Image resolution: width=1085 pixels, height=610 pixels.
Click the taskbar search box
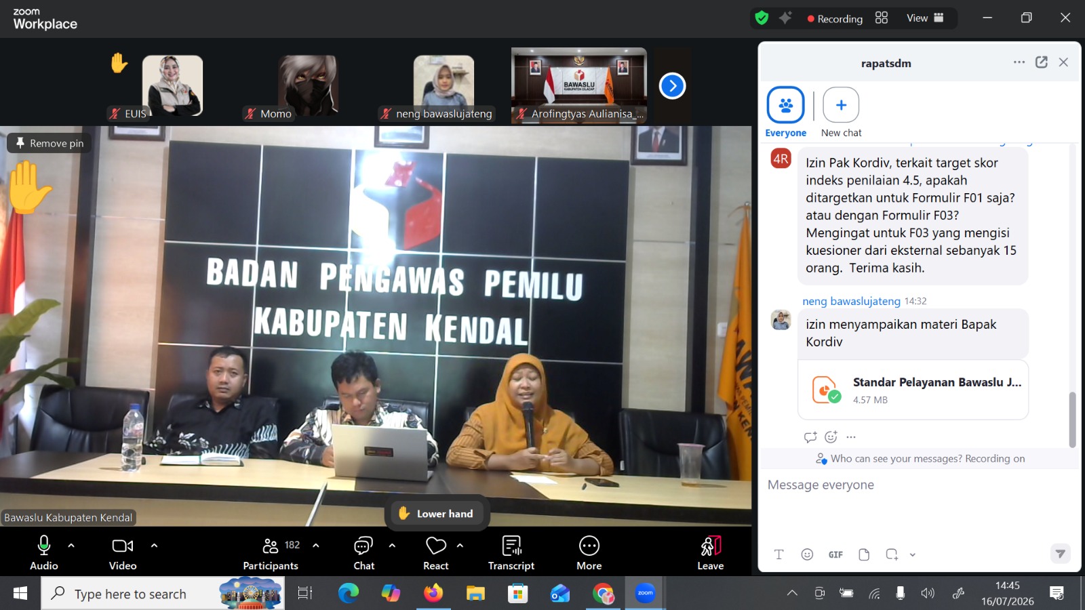[x=163, y=594]
